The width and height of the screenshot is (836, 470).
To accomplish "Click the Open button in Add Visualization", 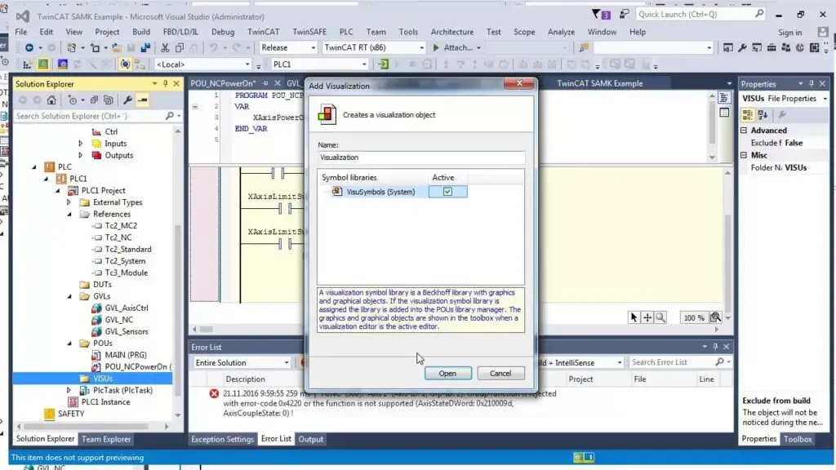I will pyautogui.click(x=448, y=374).
